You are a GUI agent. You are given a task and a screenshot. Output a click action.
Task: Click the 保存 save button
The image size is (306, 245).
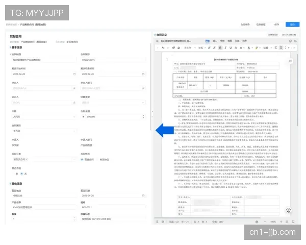[x=276, y=24]
